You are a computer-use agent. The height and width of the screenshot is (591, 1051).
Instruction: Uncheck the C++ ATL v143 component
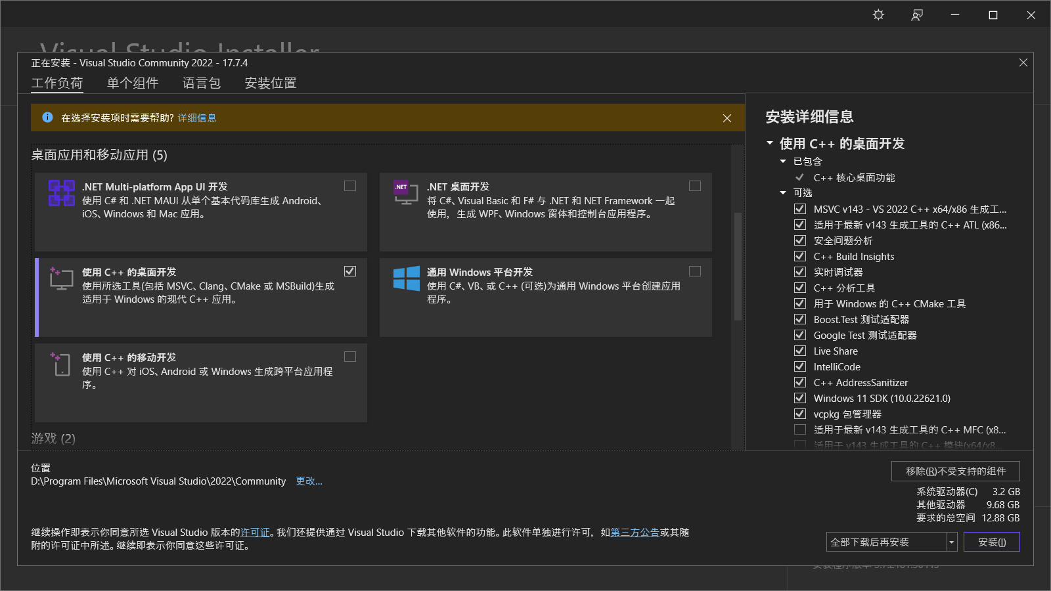(x=800, y=225)
